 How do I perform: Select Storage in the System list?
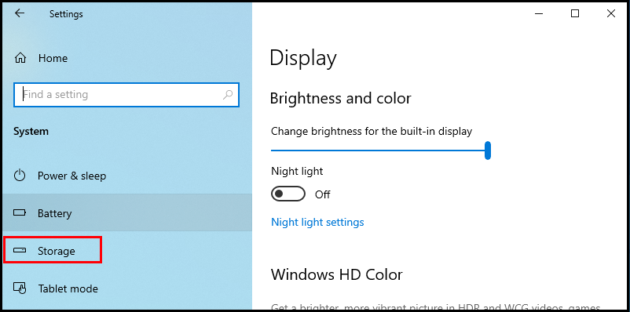[x=126, y=250]
